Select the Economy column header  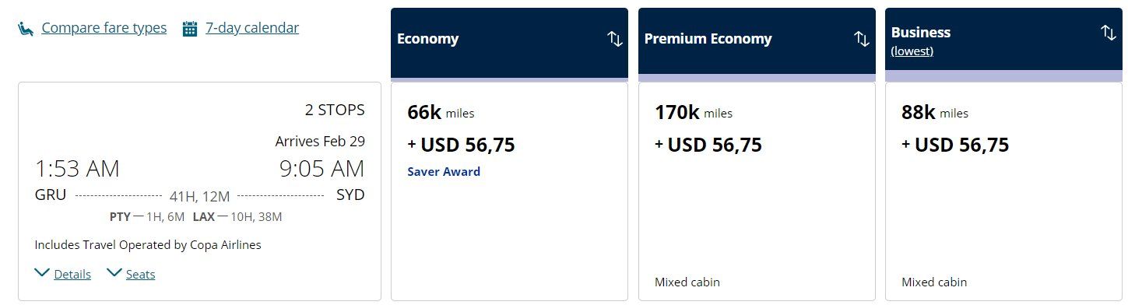[509, 43]
